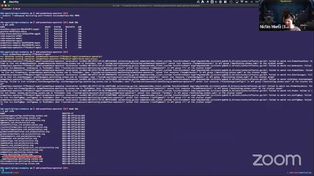Select servicemonitors.monitoring.coreos.com CRD row

point(43,161)
